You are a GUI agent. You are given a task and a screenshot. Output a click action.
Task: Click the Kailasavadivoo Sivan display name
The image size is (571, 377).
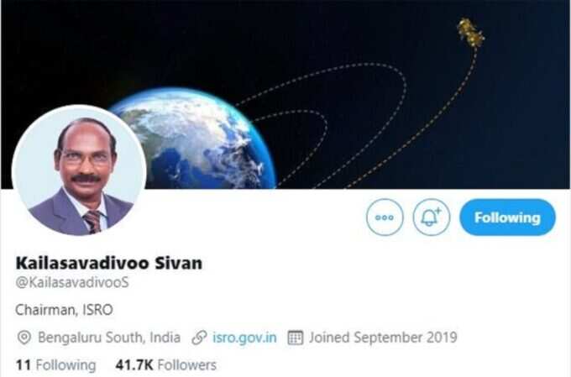click(x=108, y=263)
